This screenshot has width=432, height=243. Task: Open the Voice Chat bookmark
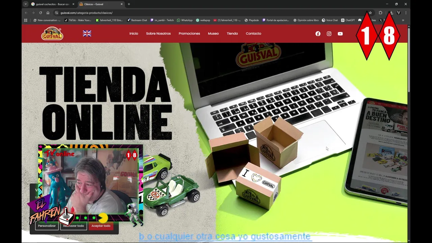[330, 20]
